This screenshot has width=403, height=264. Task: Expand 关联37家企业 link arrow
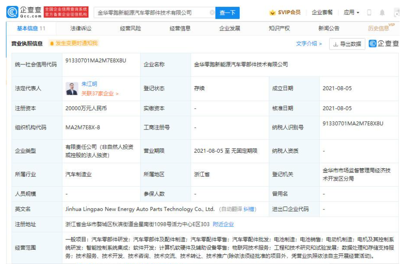point(117,94)
